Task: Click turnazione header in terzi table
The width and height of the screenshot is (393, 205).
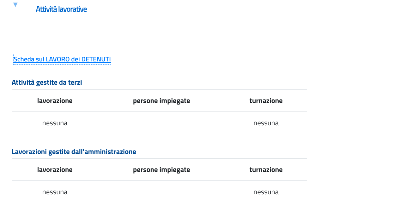Action: (x=266, y=101)
